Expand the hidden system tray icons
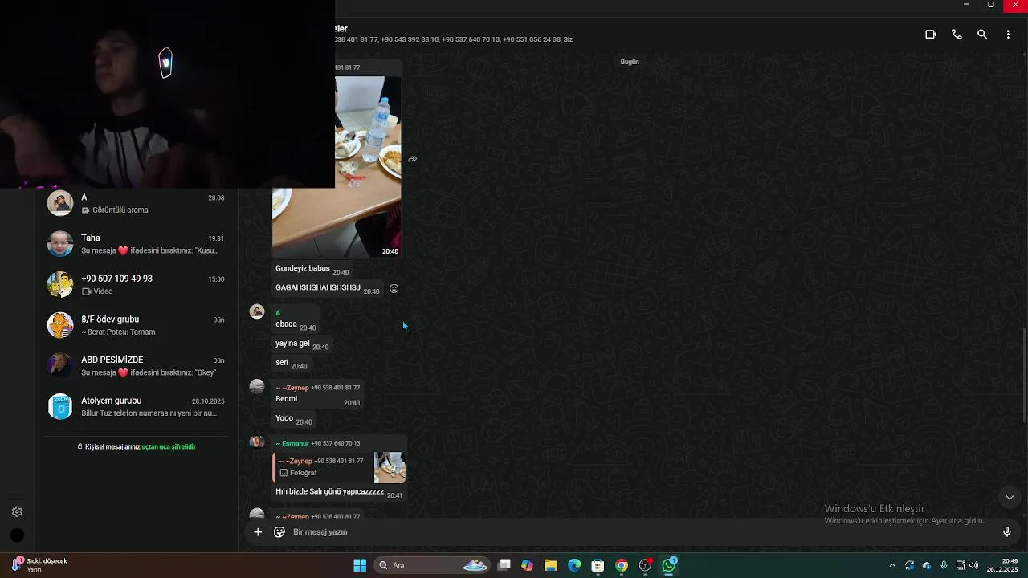 892,565
